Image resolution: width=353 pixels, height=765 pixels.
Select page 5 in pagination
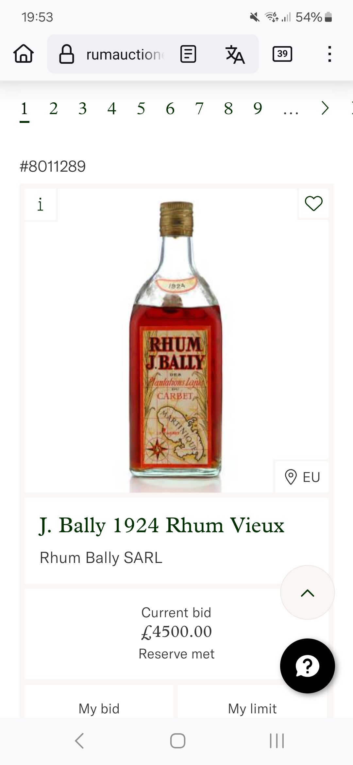click(x=141, y=109)
